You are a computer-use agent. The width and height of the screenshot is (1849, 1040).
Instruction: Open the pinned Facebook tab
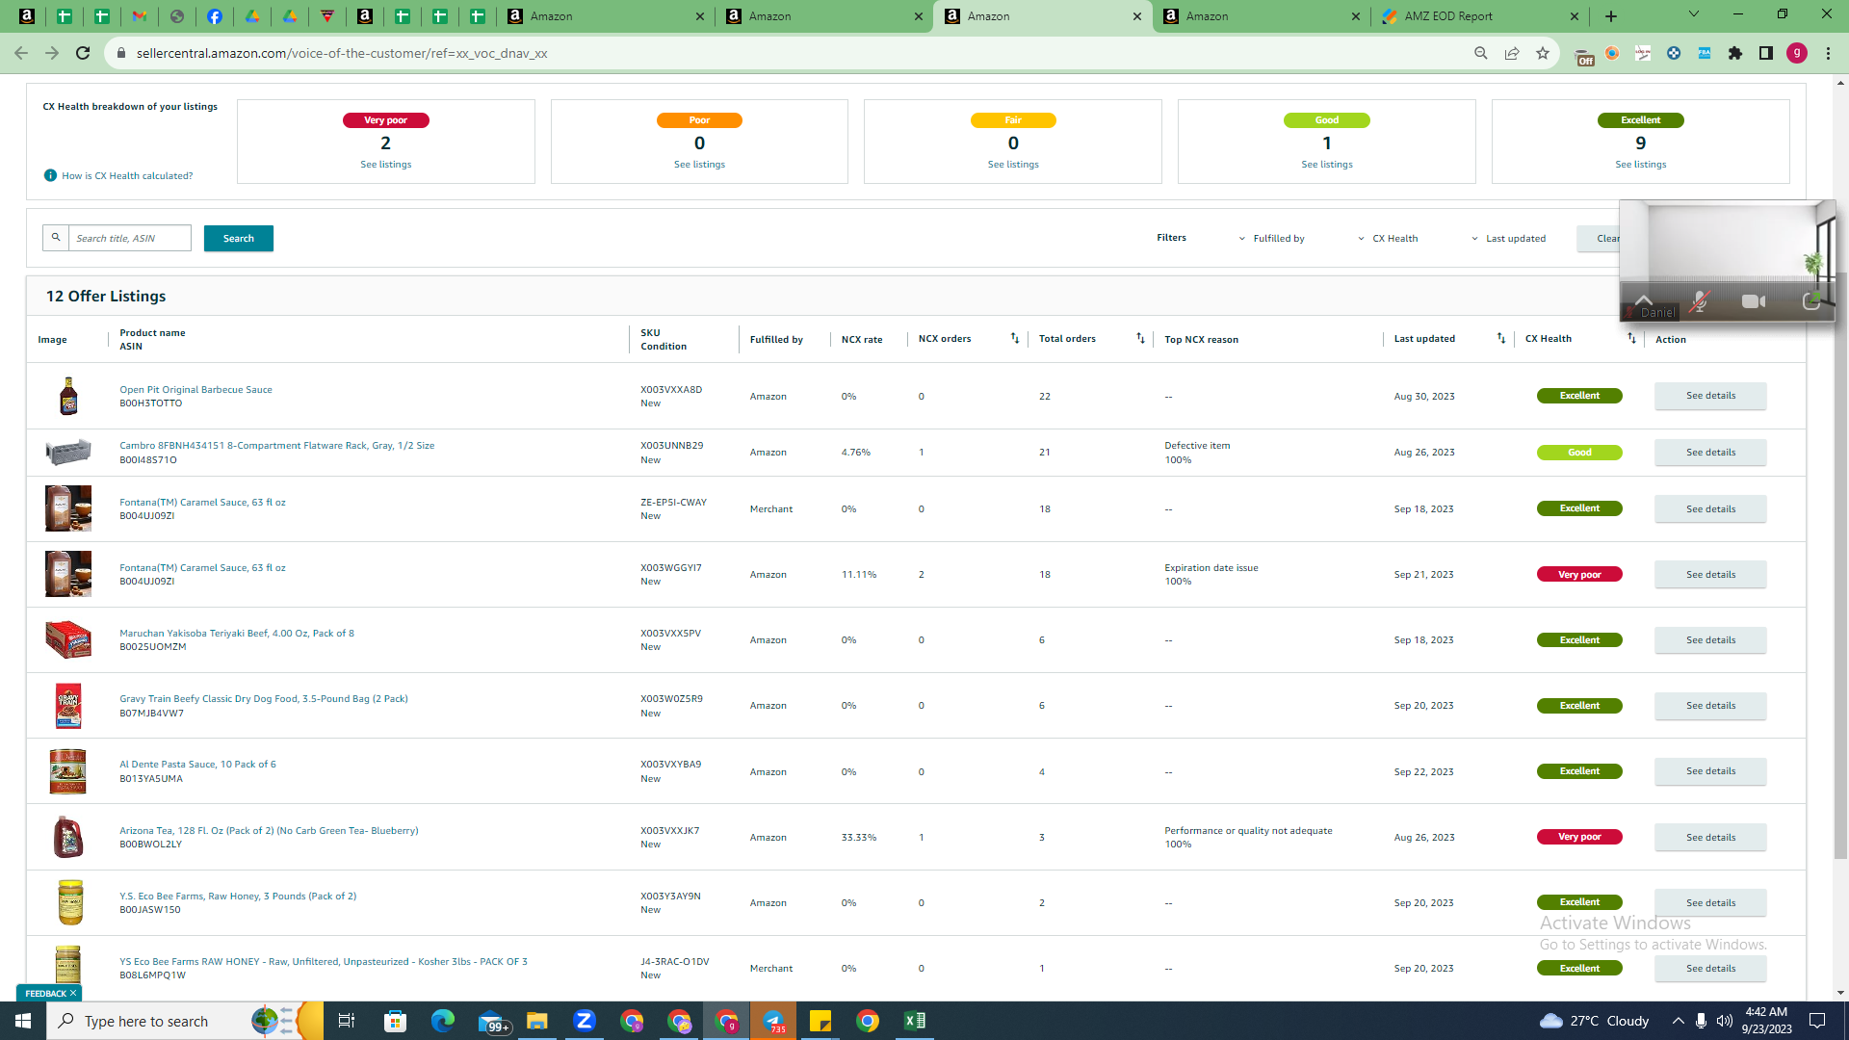[215, 16]
